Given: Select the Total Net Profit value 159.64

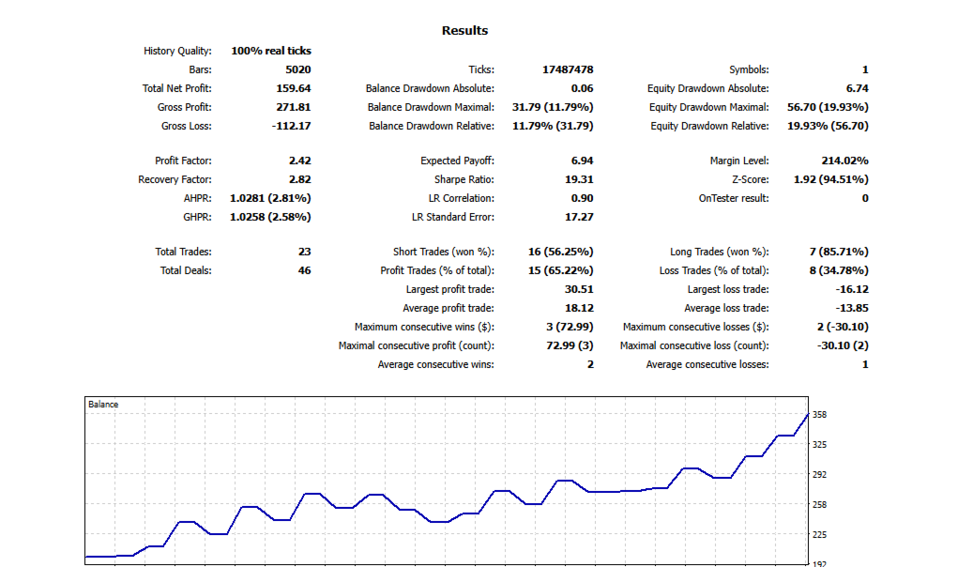Looking at the screenshot, I should [x=294, y=88].
